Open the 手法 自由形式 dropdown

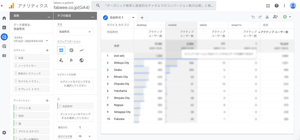[x=75, y=32]
